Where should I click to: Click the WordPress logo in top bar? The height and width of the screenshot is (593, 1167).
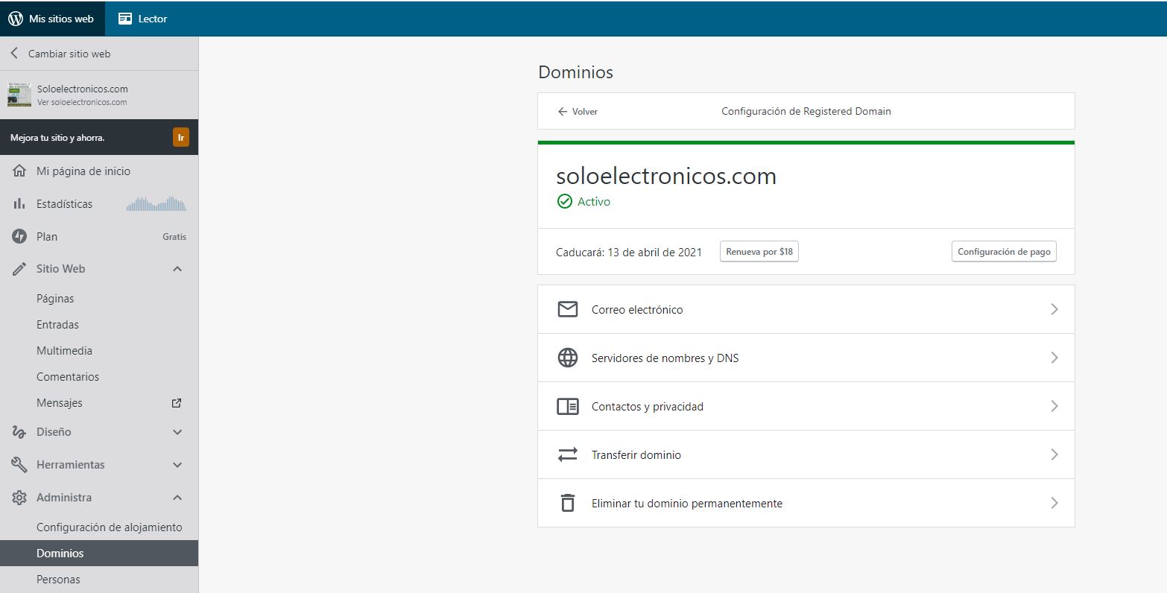tap(16, 19)
